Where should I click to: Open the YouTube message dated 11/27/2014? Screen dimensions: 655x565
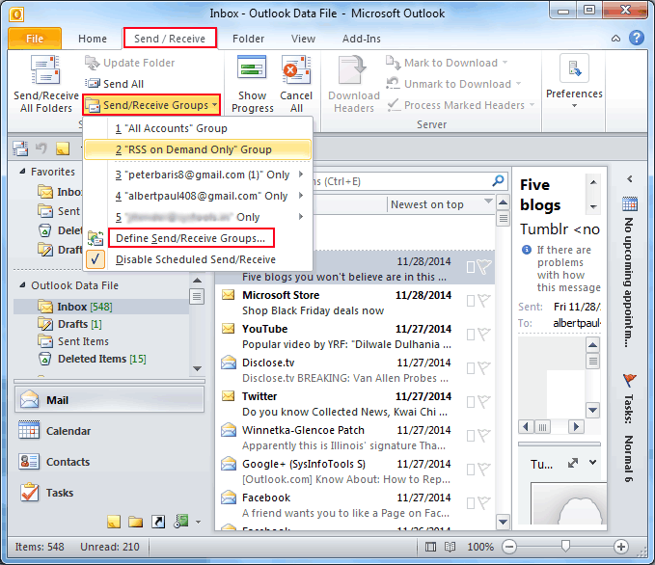(x=355, y=336)
